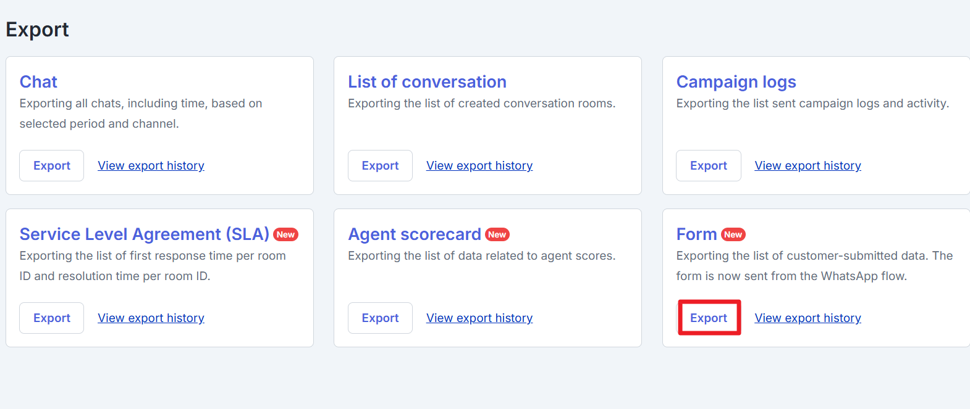Viewport: 970px width, 409px height.
Task: Open View export history for Chat
Action: pyautogui.click(x=151, y=165)
